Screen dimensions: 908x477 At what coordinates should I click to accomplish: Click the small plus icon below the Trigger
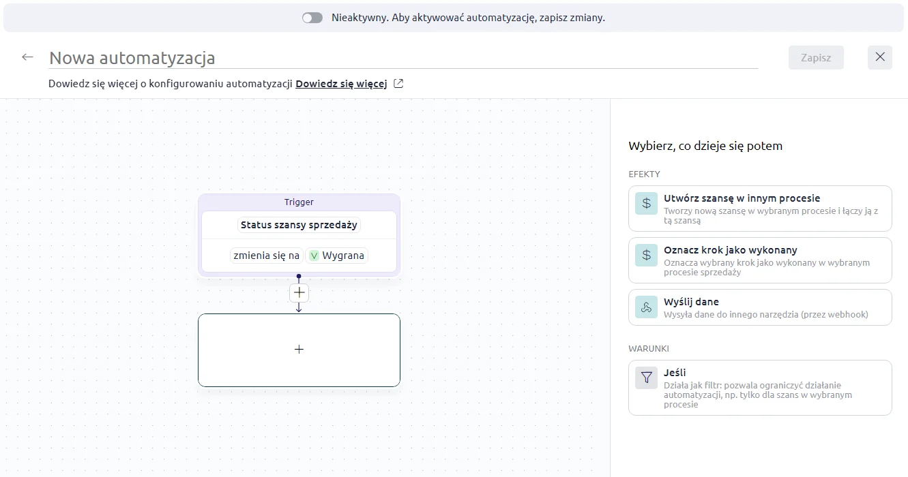299,292
